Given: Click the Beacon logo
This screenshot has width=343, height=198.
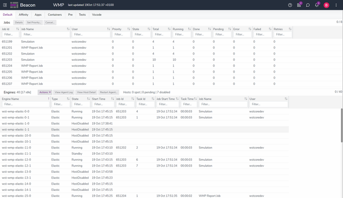Looking at the screenshot, I should tap(23, 5).
